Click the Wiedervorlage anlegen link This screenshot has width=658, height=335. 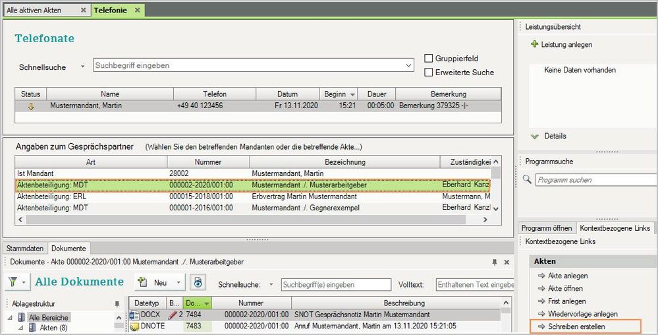(x=582, y=314)
